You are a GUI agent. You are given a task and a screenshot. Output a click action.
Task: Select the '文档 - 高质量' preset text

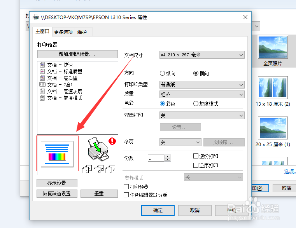point(62,78)
